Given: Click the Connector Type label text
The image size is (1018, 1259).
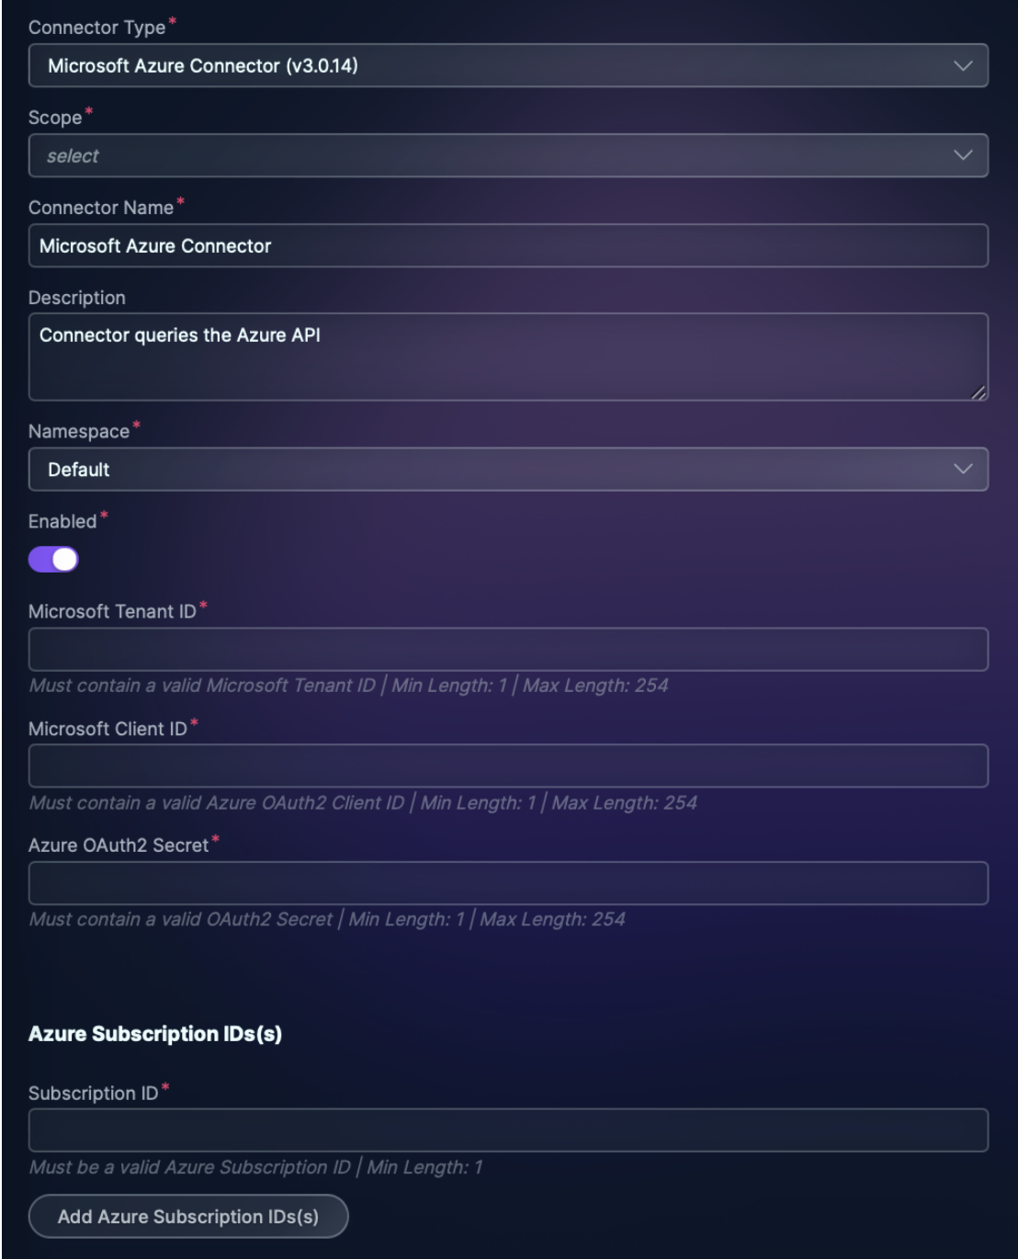Looking at the screenshot, I should (96, 28).
